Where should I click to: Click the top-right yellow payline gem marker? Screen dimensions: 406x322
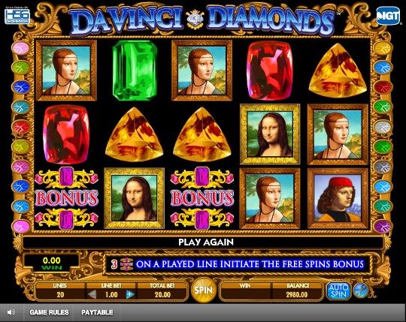(x=383, y=48)
